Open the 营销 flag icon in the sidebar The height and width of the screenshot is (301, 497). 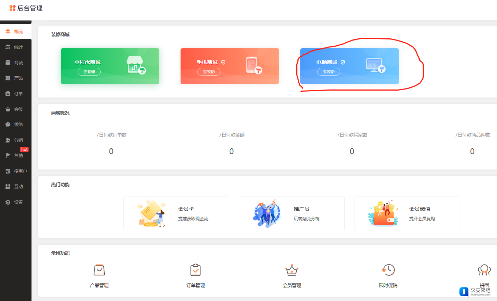(x=8, y=155)
